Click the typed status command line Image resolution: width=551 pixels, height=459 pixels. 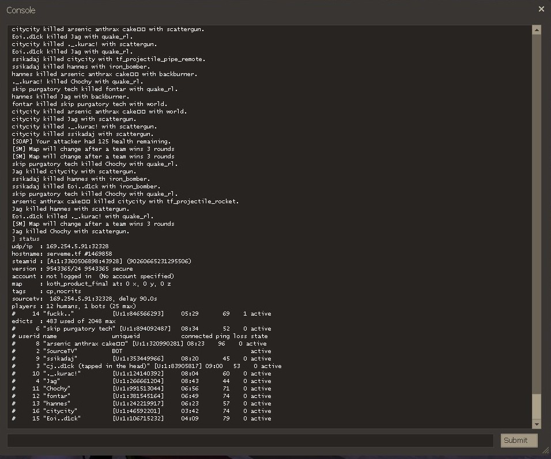click(x=26, y=239)
